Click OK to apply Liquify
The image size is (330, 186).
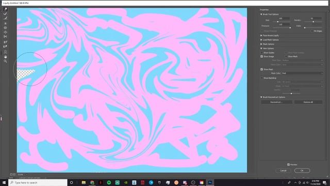click(302, 171)
